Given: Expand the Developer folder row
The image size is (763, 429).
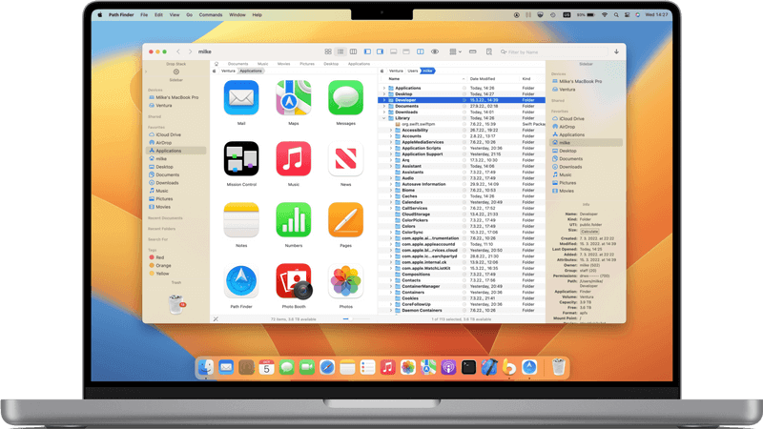Looking at the screenshot, I should coord(384,100).
